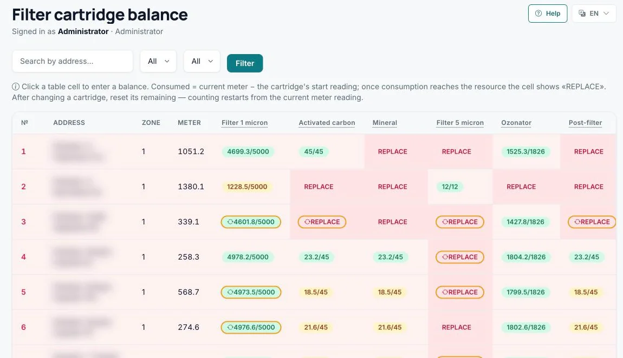This screenshot has width=623, height=358.
Task: Click the 23.2/45 cell under Mineral
Action: click(390, 257)
